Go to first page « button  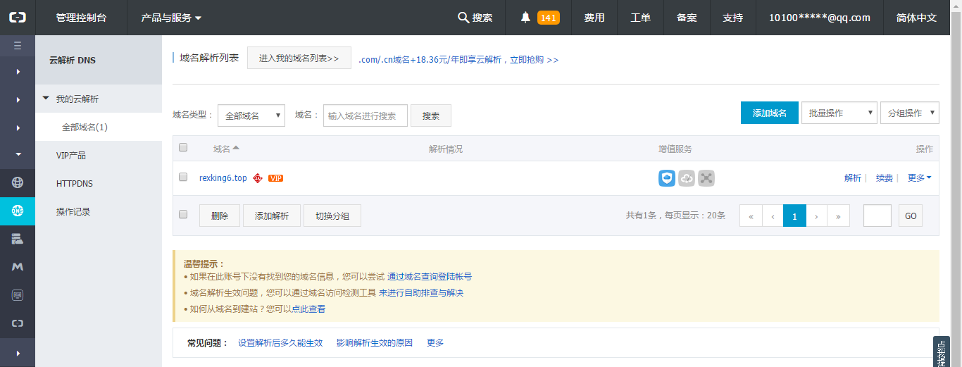click(x=751, y=216)
